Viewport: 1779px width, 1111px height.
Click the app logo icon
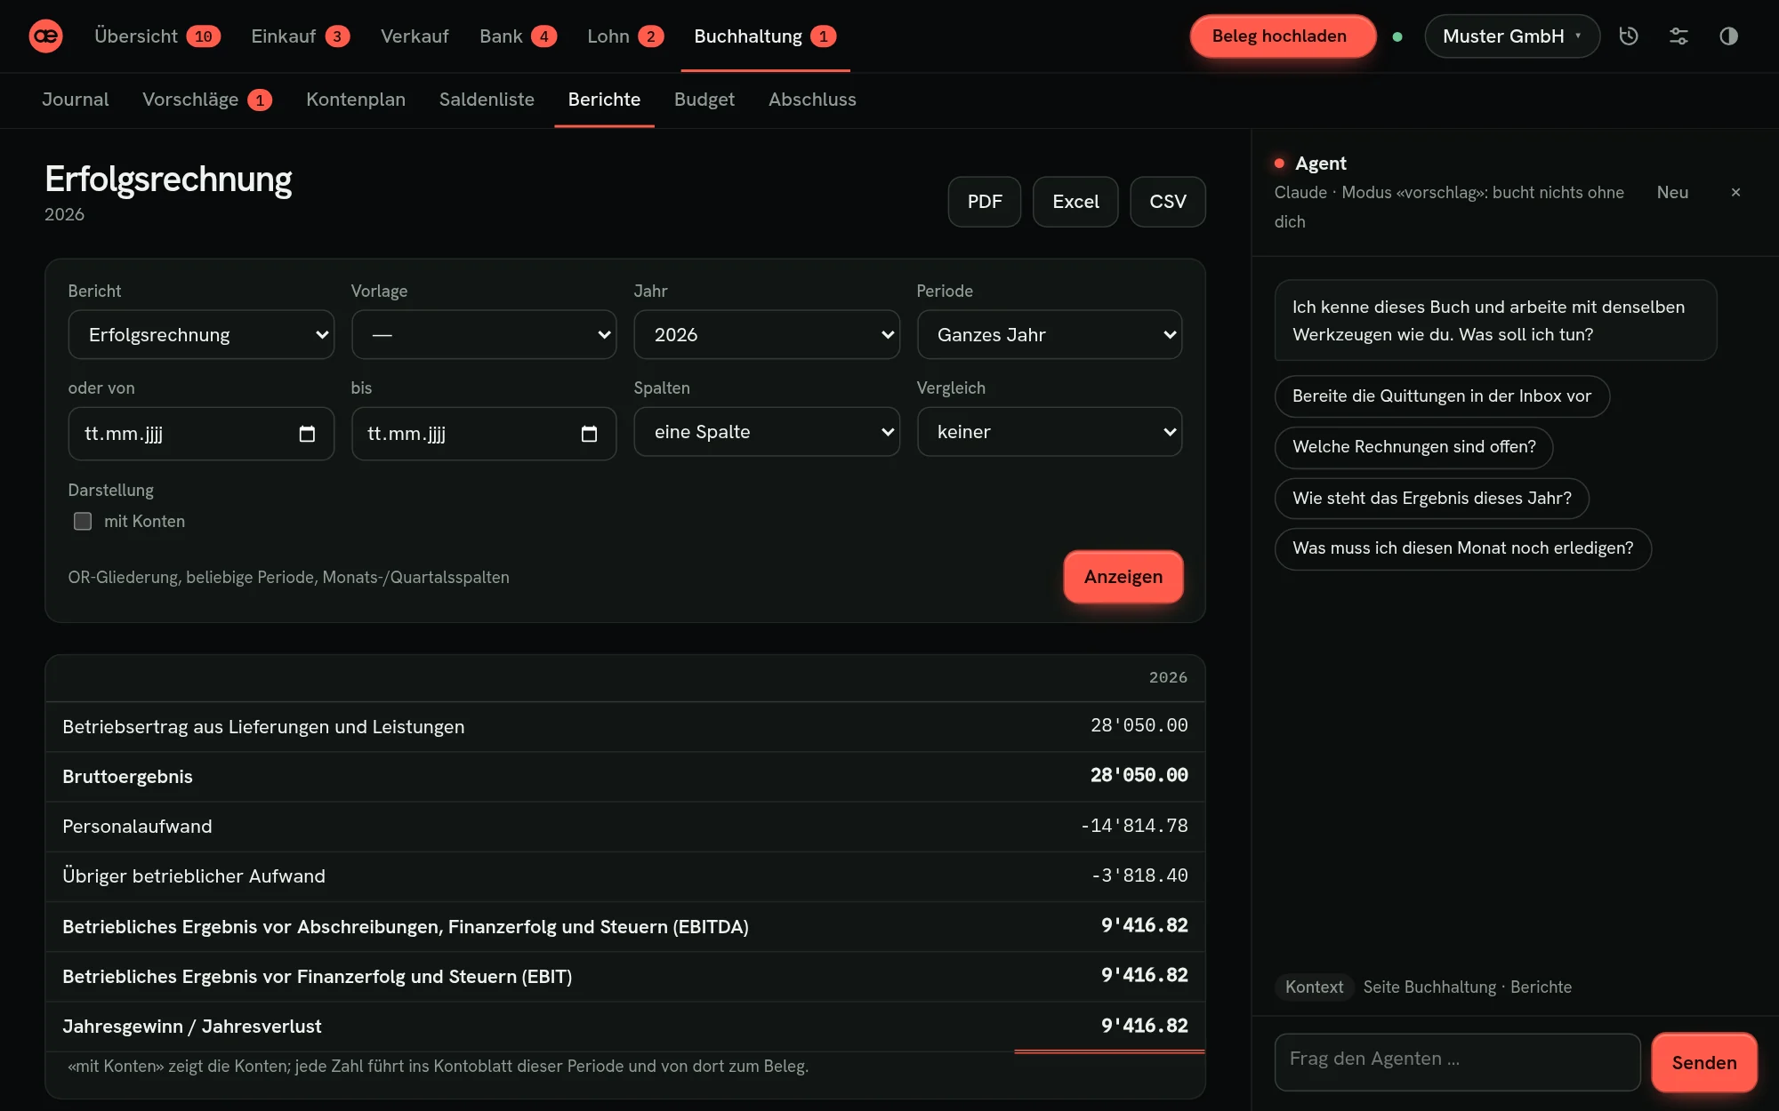(45, 36)
